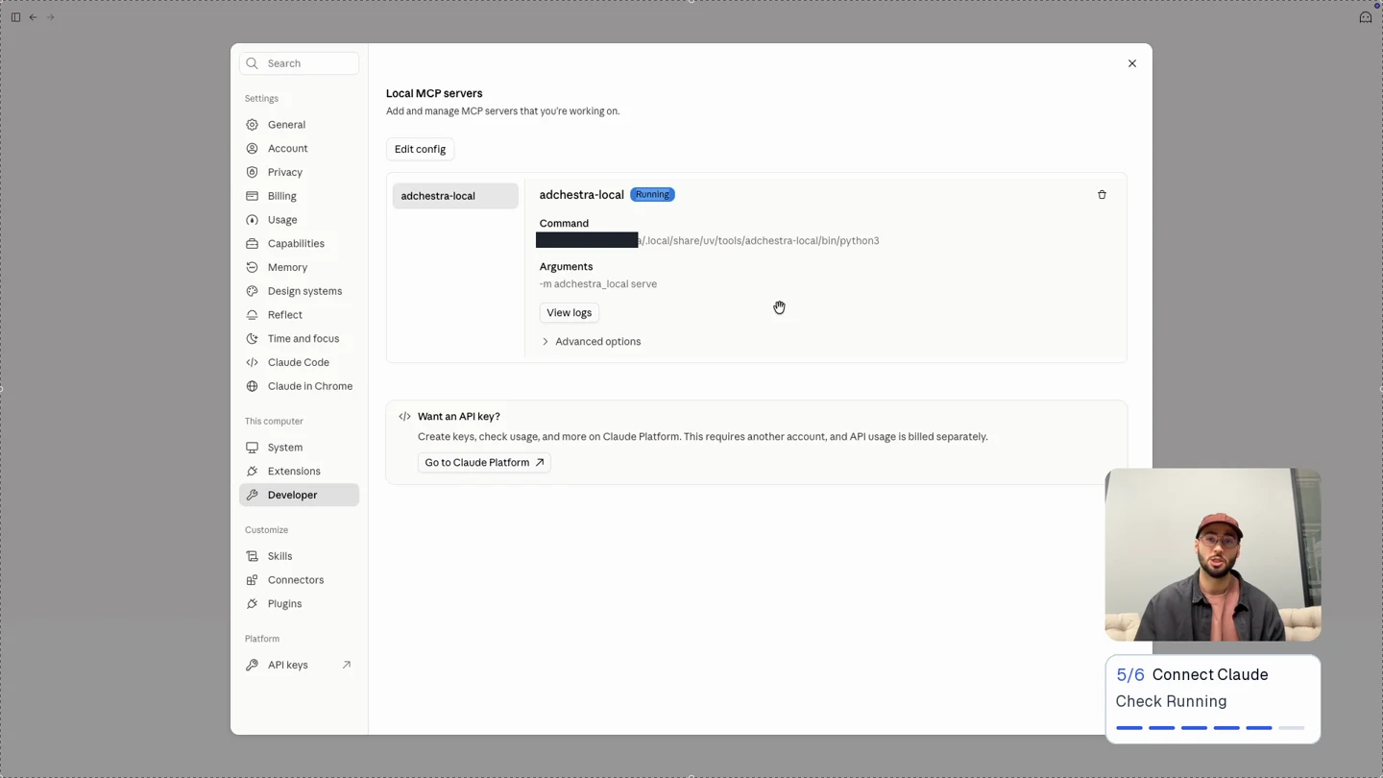Click the presenter webcam thumbnail
This screenshot has width=1383, height=778.
click(1213, 554)
